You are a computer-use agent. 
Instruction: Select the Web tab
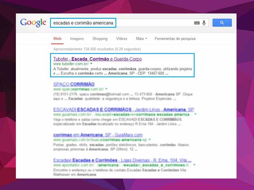click(x=57, y=39)
